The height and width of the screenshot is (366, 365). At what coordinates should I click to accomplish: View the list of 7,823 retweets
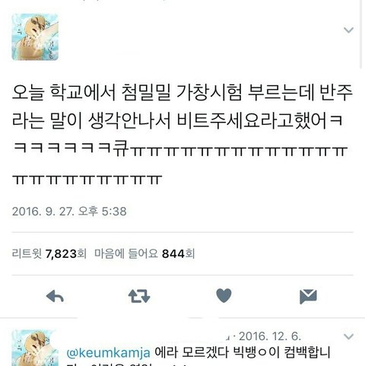click(x=49, y=253)
